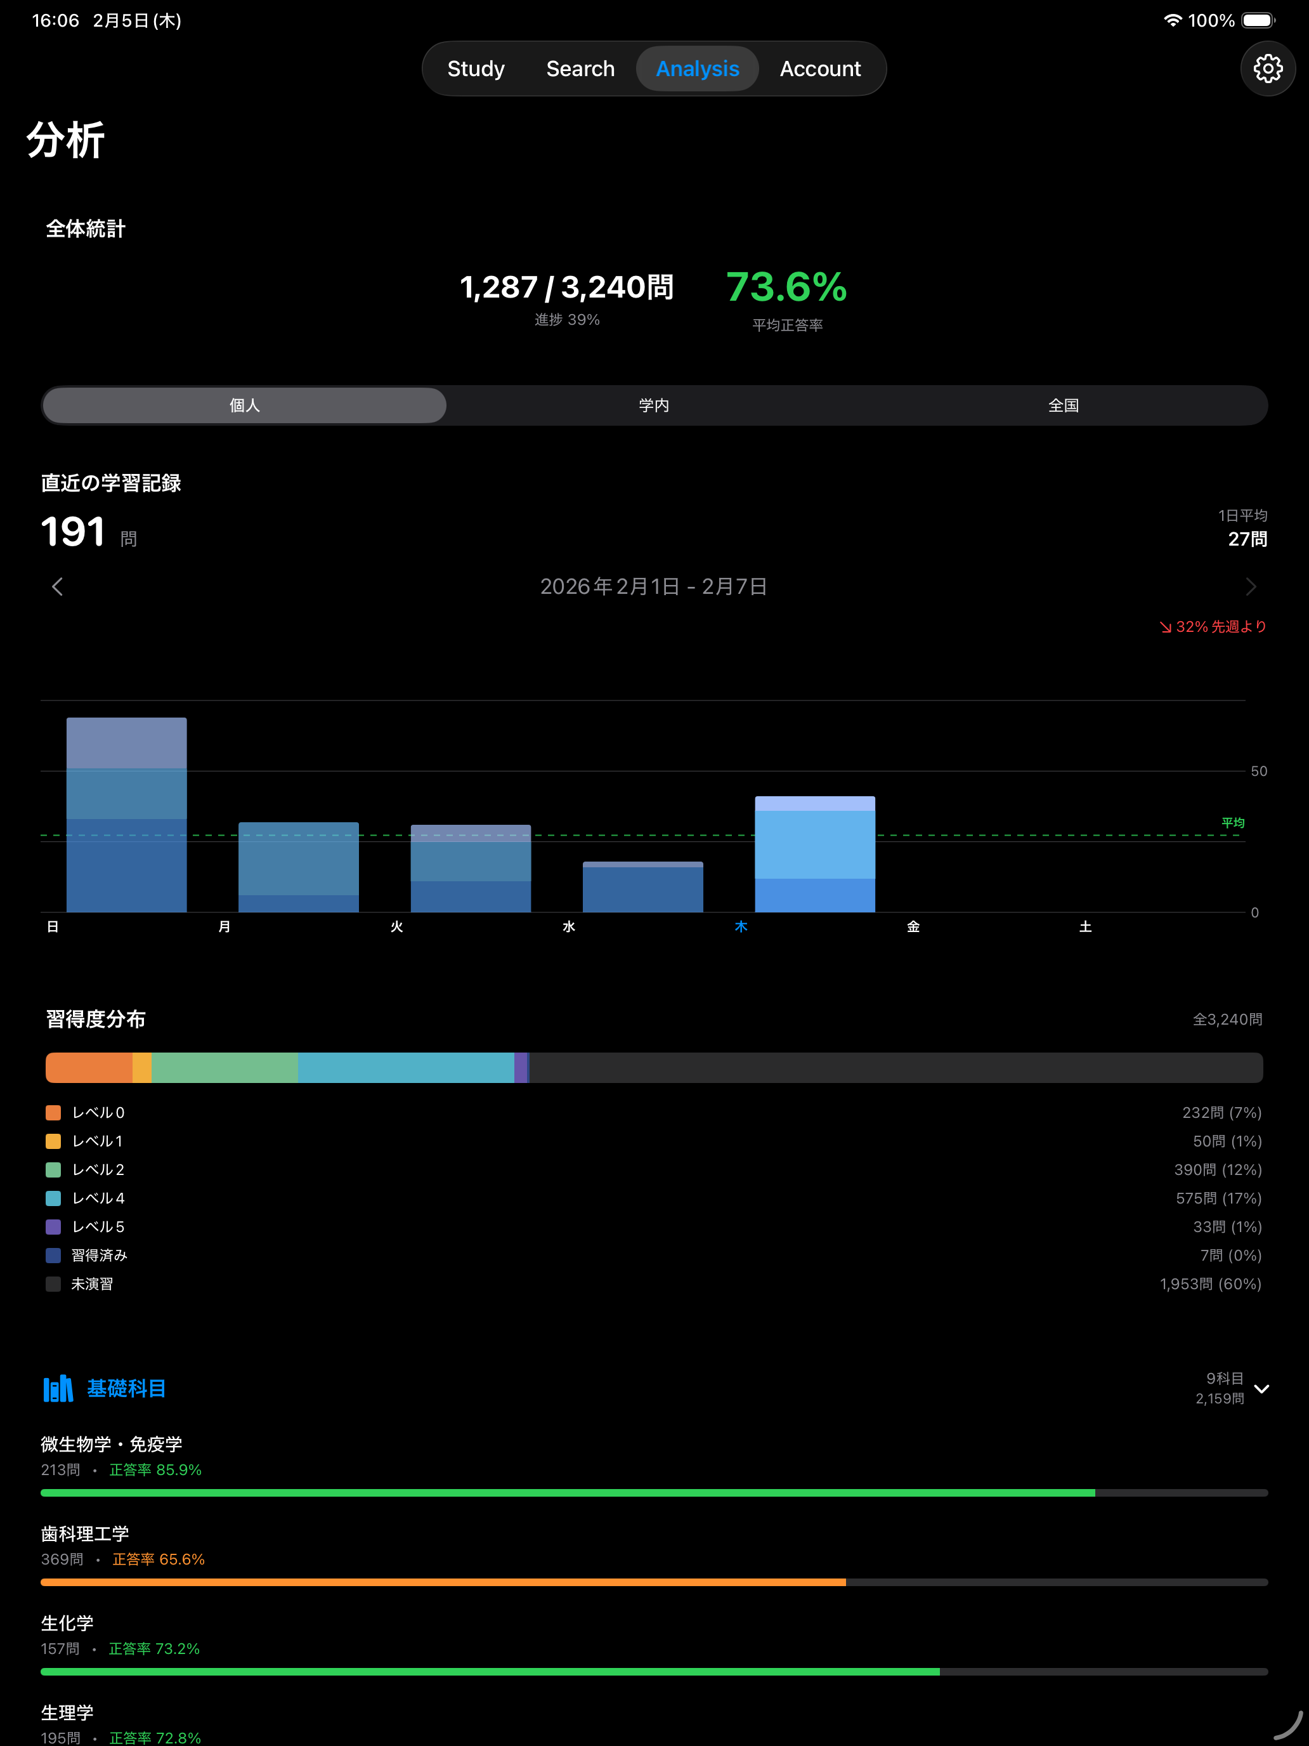Tap the Wi-Fi status icon
This screenshot has width=1309, height=1746.
1173,20
